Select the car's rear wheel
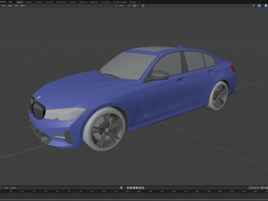This screenshot has width=268, height=201. tap(218, 95)
